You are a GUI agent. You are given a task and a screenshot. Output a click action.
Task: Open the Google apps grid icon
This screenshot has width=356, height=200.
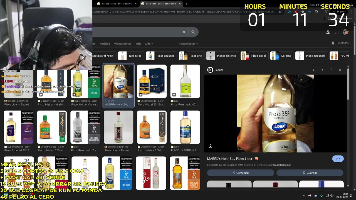coord(337,32)
